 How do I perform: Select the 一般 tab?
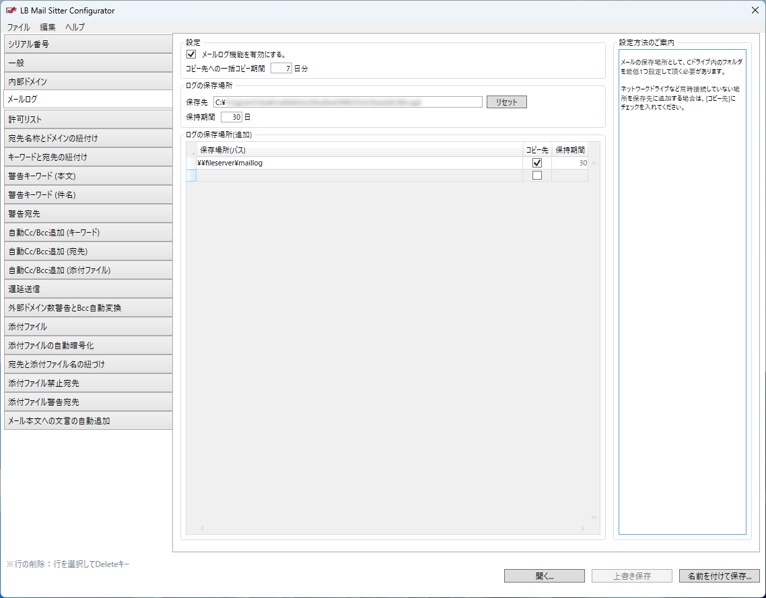pyautogui.click(x=88, y=63)
